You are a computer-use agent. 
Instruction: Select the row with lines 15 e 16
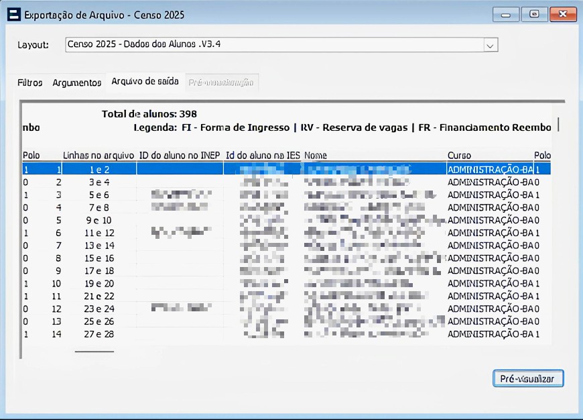(286, 258)
